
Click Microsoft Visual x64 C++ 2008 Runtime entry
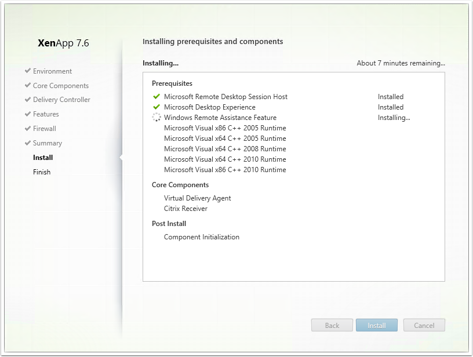tap(225, 149)
